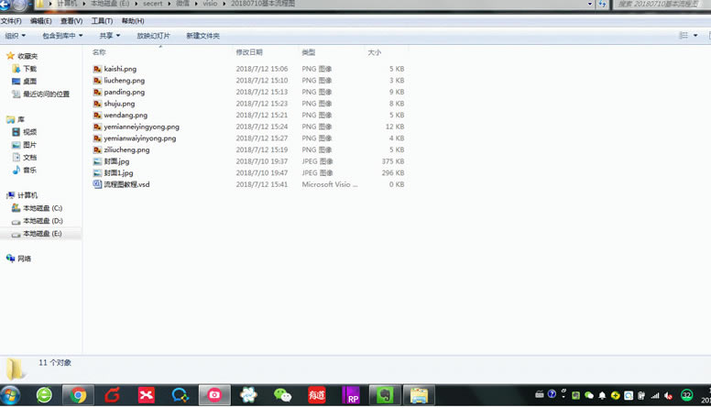The height and width of the screenshot is (408, 711).
Task: Select 桌面 in navigation pane
Action: [25, 82]
